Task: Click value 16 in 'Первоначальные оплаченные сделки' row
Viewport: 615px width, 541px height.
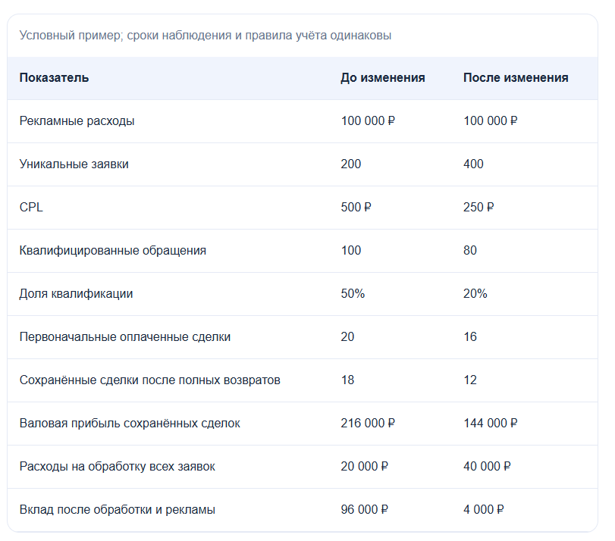Action: pos(470,336)
